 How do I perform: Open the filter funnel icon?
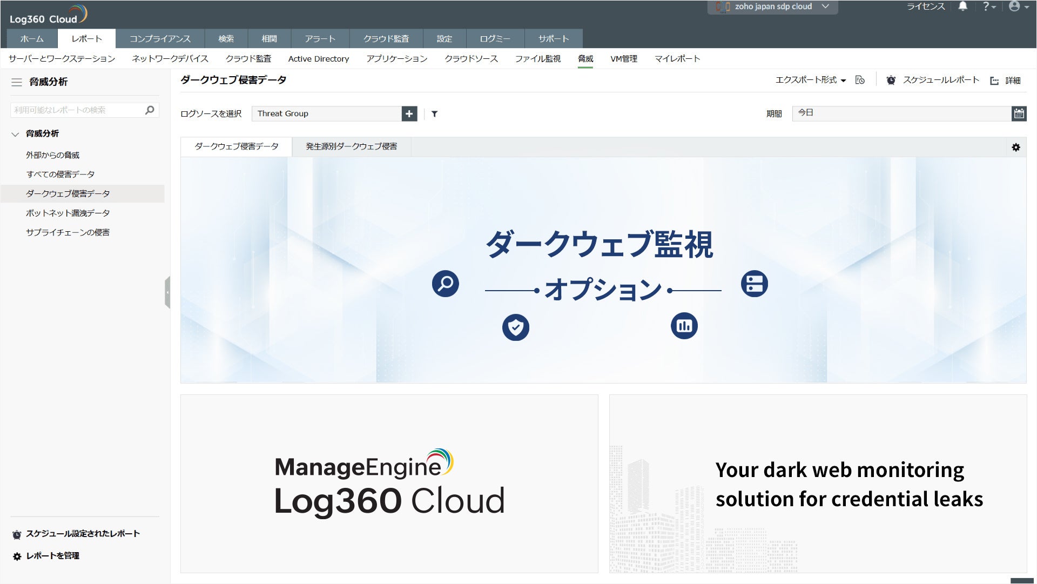pyautogui.click(x=434, y=114)
